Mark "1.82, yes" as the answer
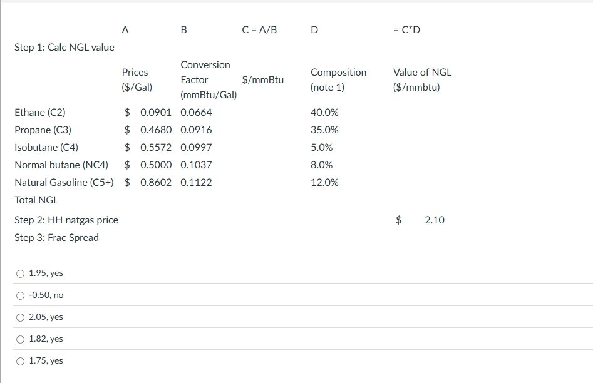The width and height of the screenshot is (593, 383). [21, 339]
